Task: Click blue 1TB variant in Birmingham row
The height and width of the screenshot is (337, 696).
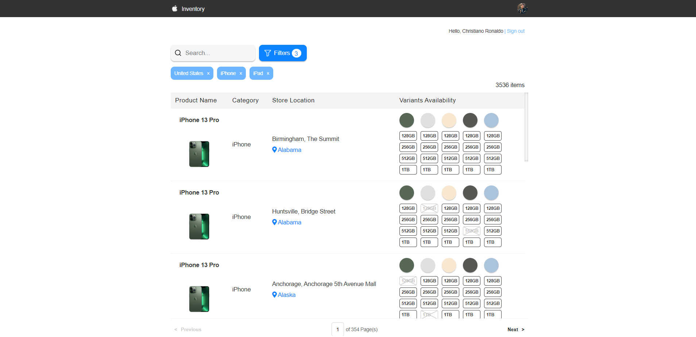Action: [493, 170]
